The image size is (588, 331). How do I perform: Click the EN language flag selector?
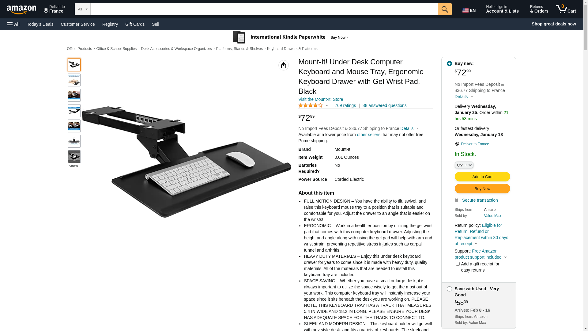click(469, 10)
